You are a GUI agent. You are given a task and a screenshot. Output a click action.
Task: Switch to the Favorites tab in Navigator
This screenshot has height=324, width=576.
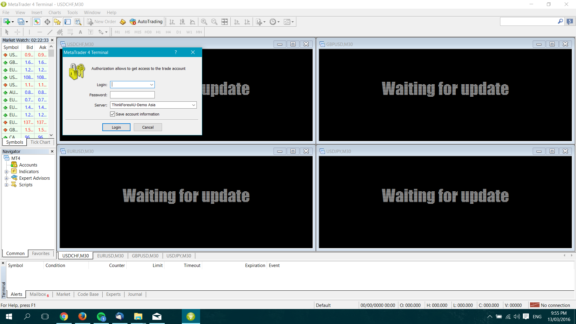[41, 253]
